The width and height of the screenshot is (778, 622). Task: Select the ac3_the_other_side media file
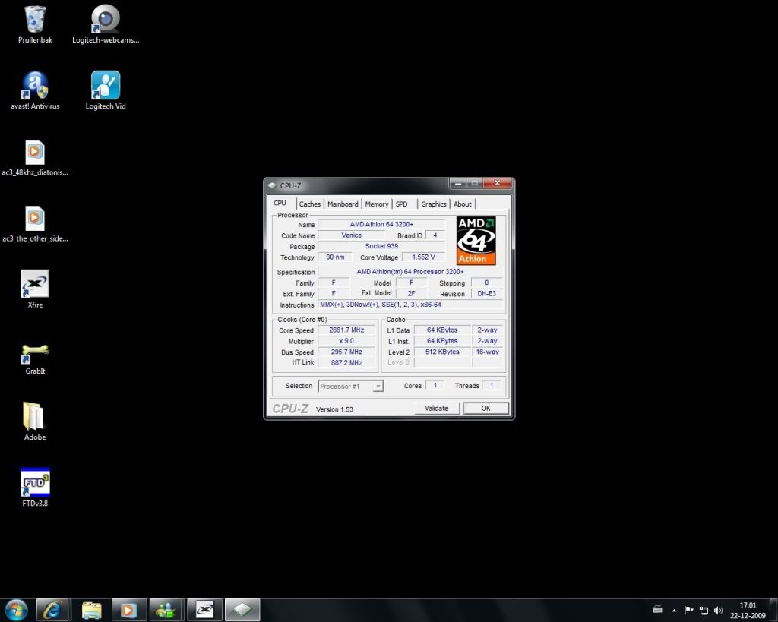[35, 223]
